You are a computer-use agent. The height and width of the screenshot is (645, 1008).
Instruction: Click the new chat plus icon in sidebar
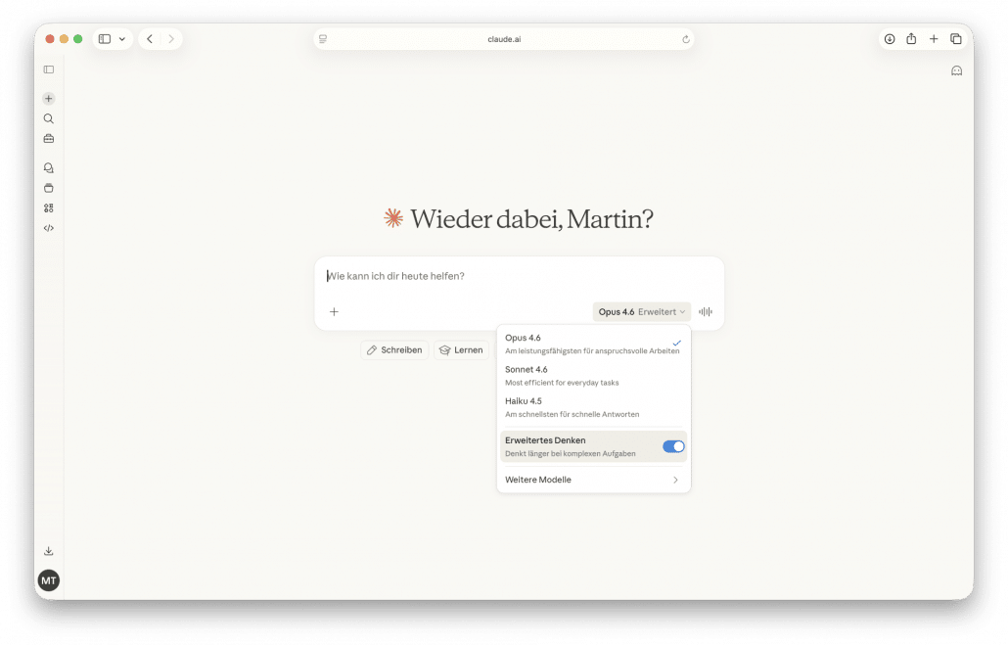(x=49, y=99)
